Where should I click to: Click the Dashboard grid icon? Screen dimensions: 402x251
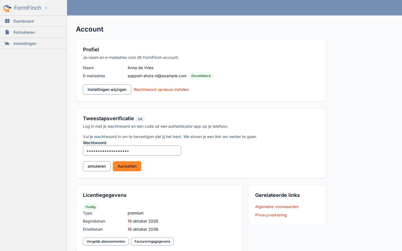tap(7, 21)
